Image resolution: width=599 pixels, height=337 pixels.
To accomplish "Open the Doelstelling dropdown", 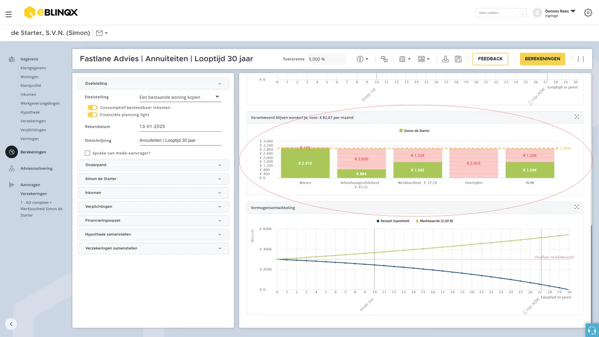I will 180,97.
